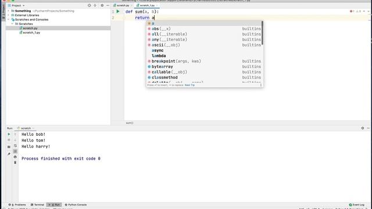Screen dimensions: 372x209
Task: Click the up-arrow stack trace icon in Run panel
Action: tap(15, 134)
